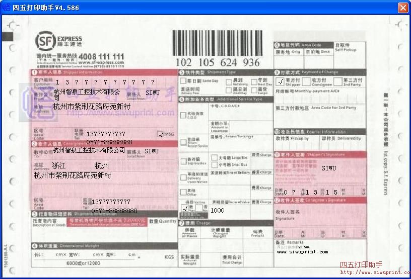Click the www.siwuprint.com text in remarks

(x=302, y=252)
